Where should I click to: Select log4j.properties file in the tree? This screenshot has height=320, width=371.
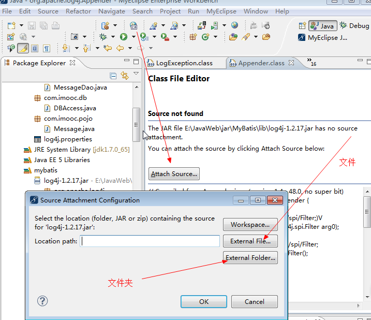click(x=68, y=139)
